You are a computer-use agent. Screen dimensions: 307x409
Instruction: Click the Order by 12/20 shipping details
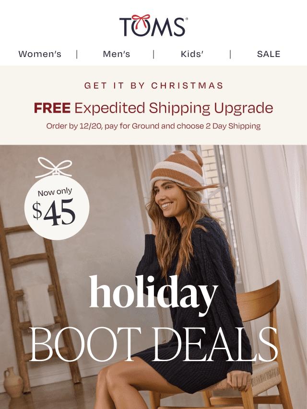tap(153, 126)
